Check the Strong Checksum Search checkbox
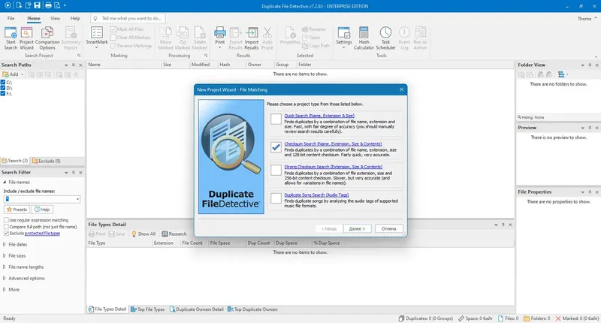Screen dimensions: 601x323 coord(276,170)
